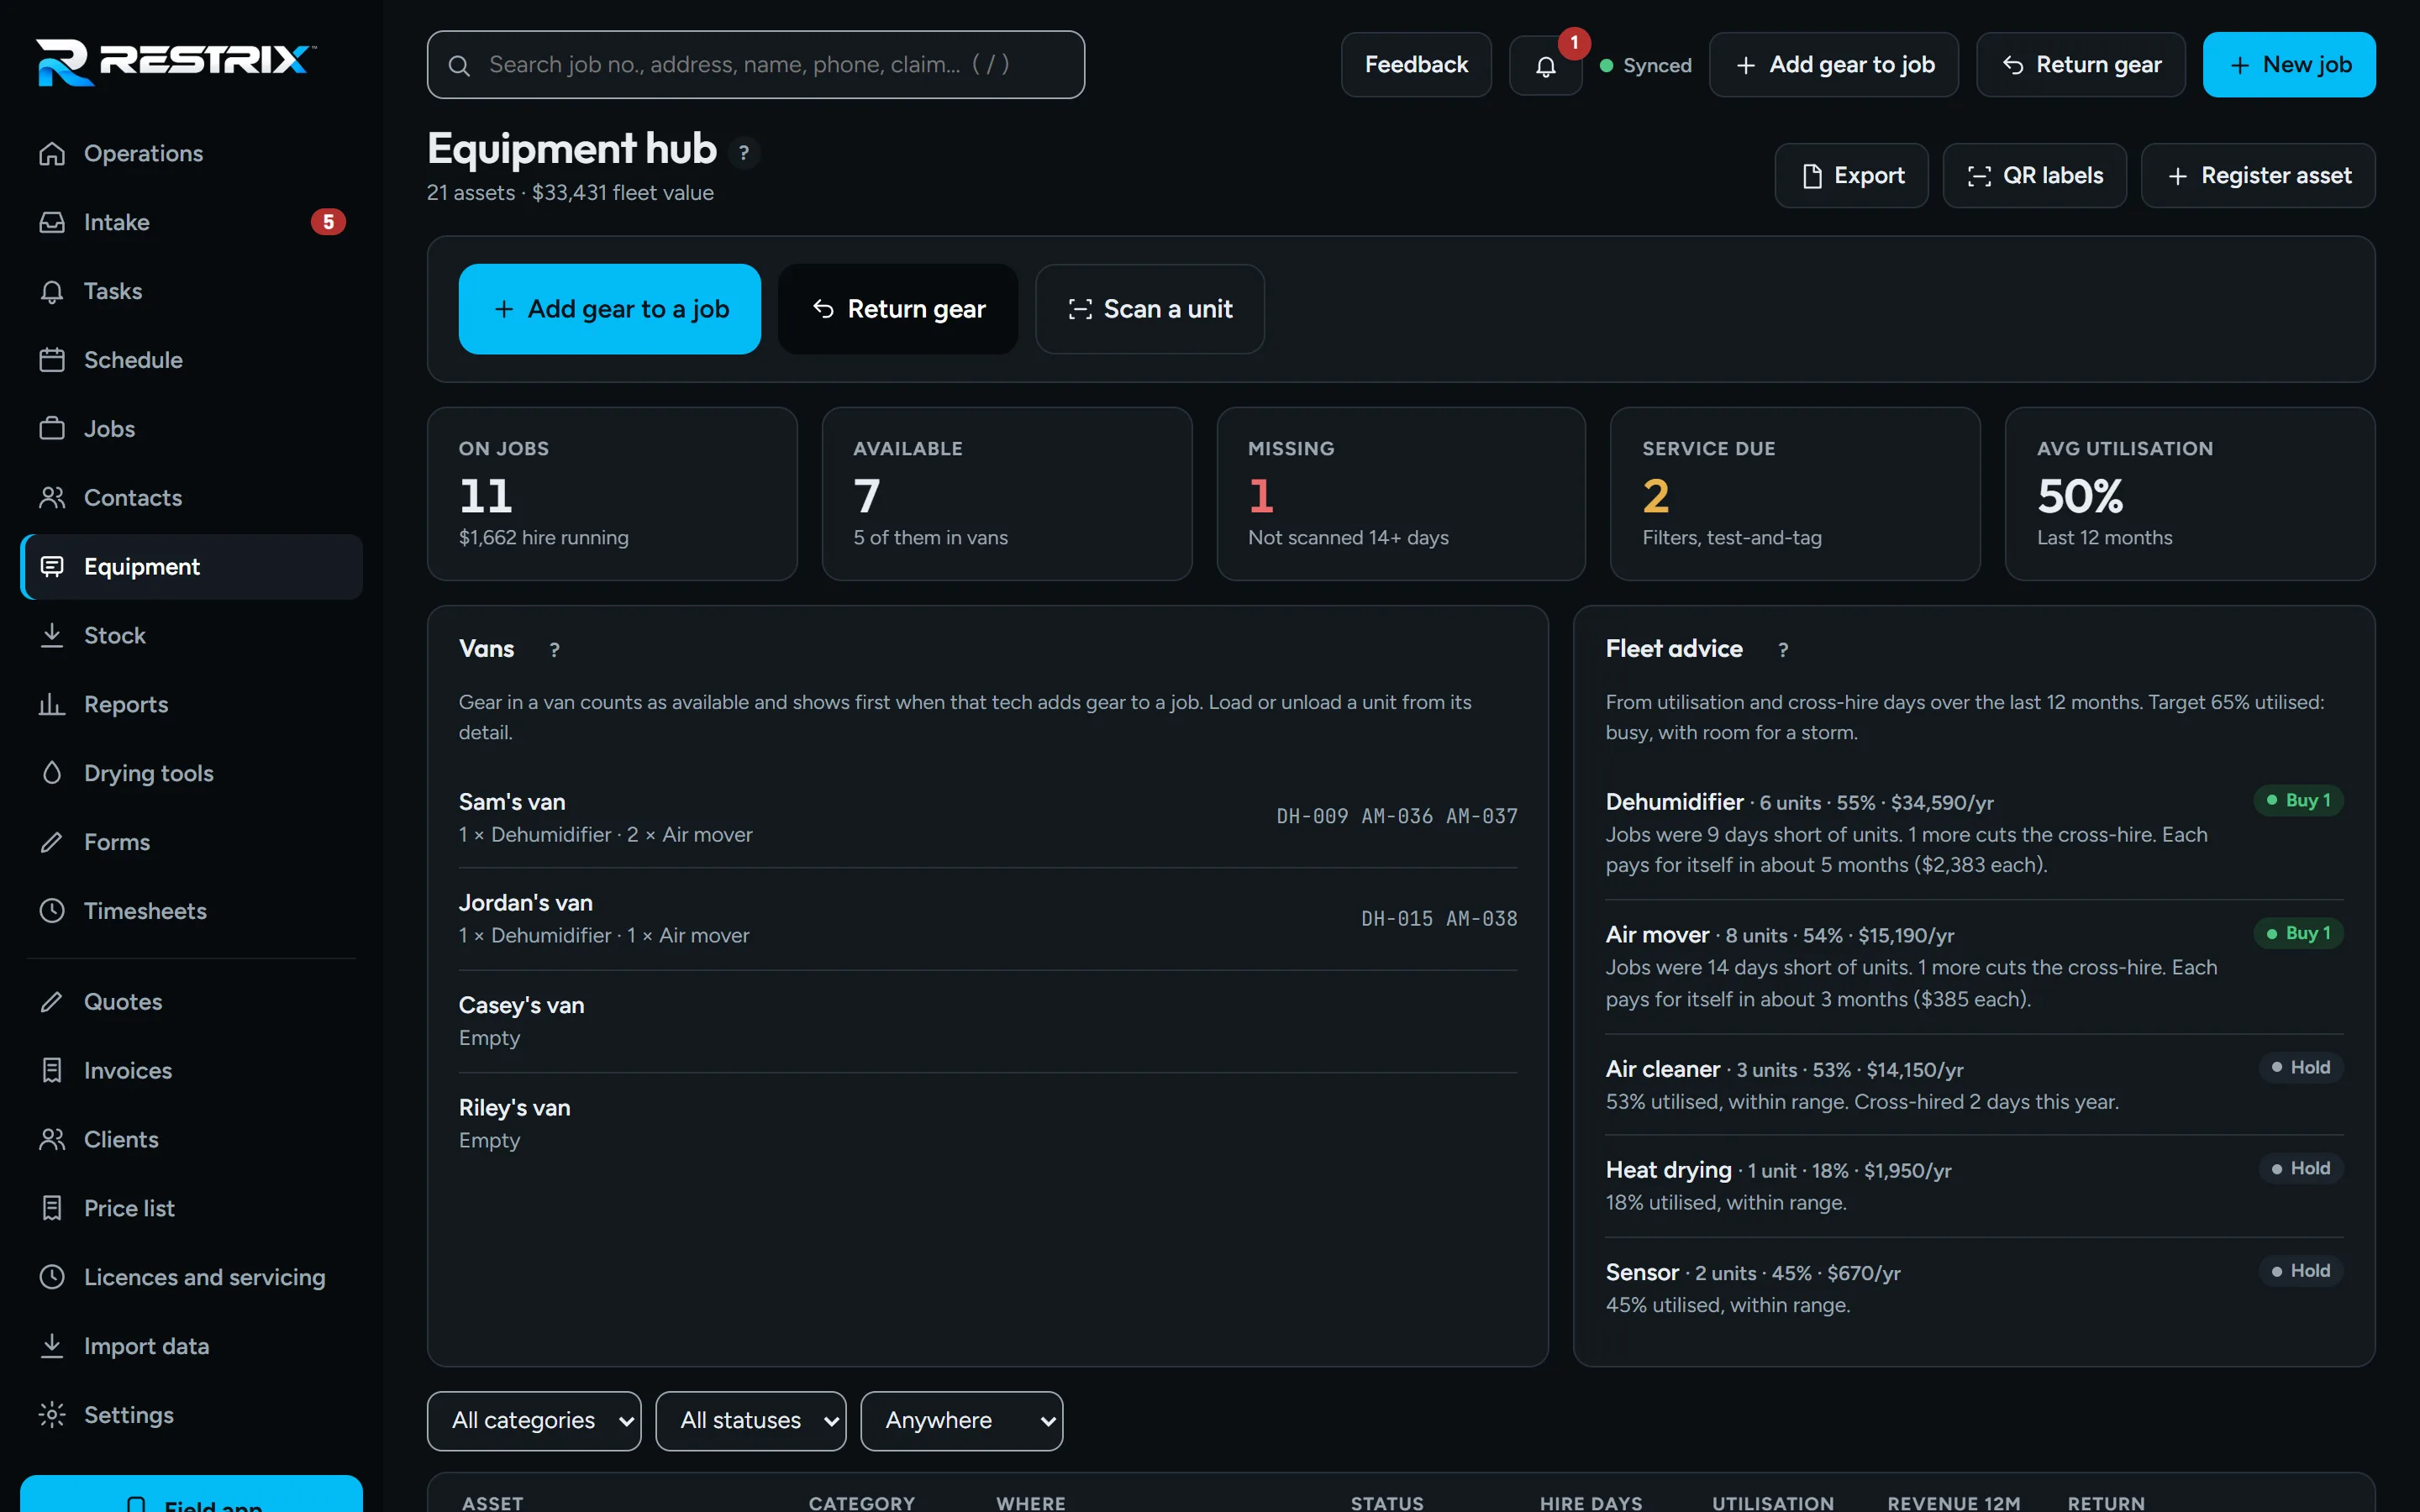Viewport: 2420px width, 1512px height.
Task: Open Quotes in the sidebar
Action: point(191,1002)
